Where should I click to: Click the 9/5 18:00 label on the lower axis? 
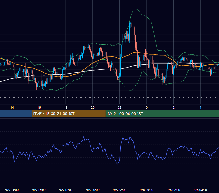pos(66,190)
